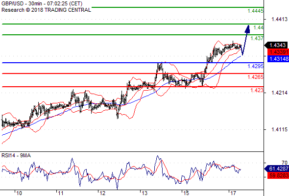289x196 pixels.
Task: Click the RSI 70 axis level label
Action: point(285,163)
